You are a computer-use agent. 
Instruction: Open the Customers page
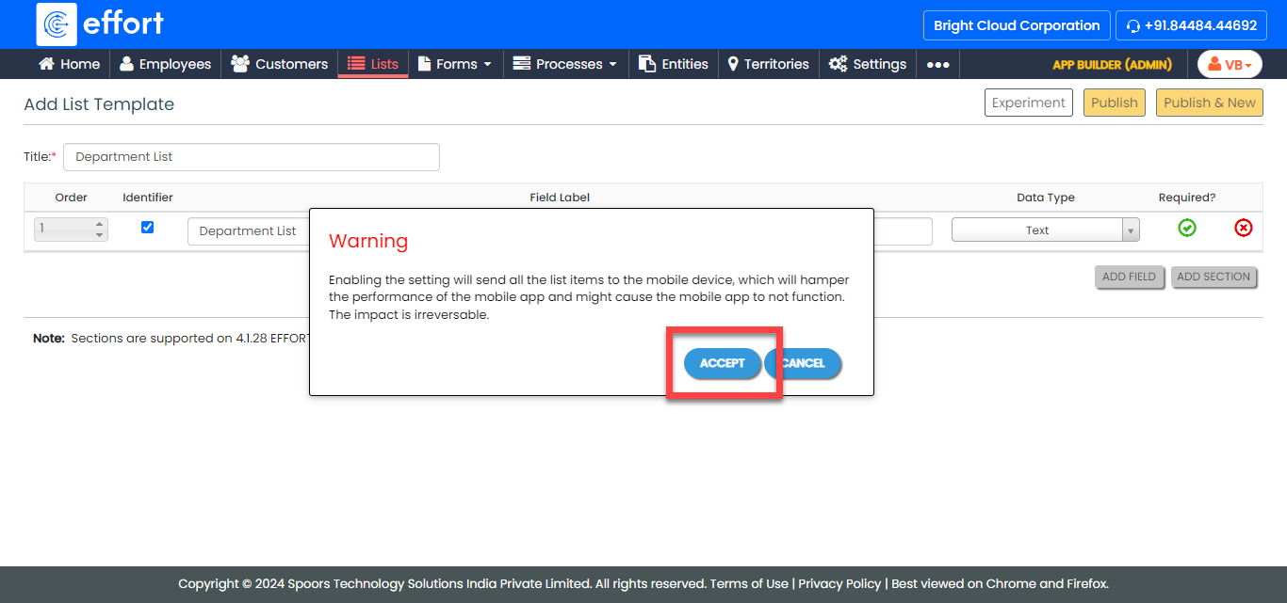[x=280, y=64]
